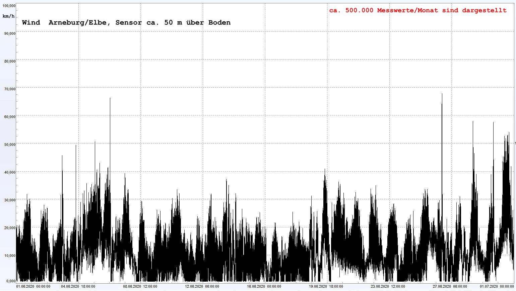Click the 23.06.2020 12:00:00 date label

(x=388, y=286)
